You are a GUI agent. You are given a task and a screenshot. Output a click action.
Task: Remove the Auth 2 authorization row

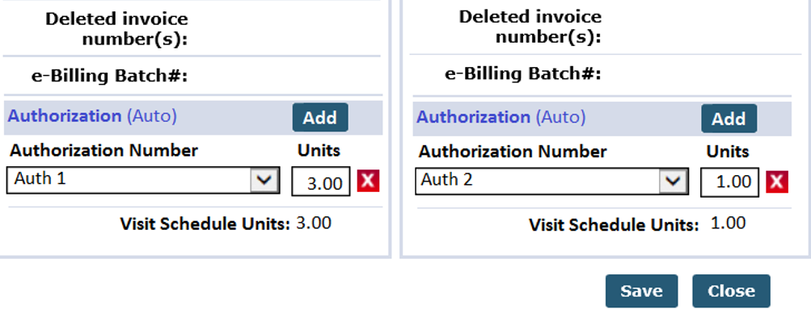pyautogui.click(x=777, y=182)
